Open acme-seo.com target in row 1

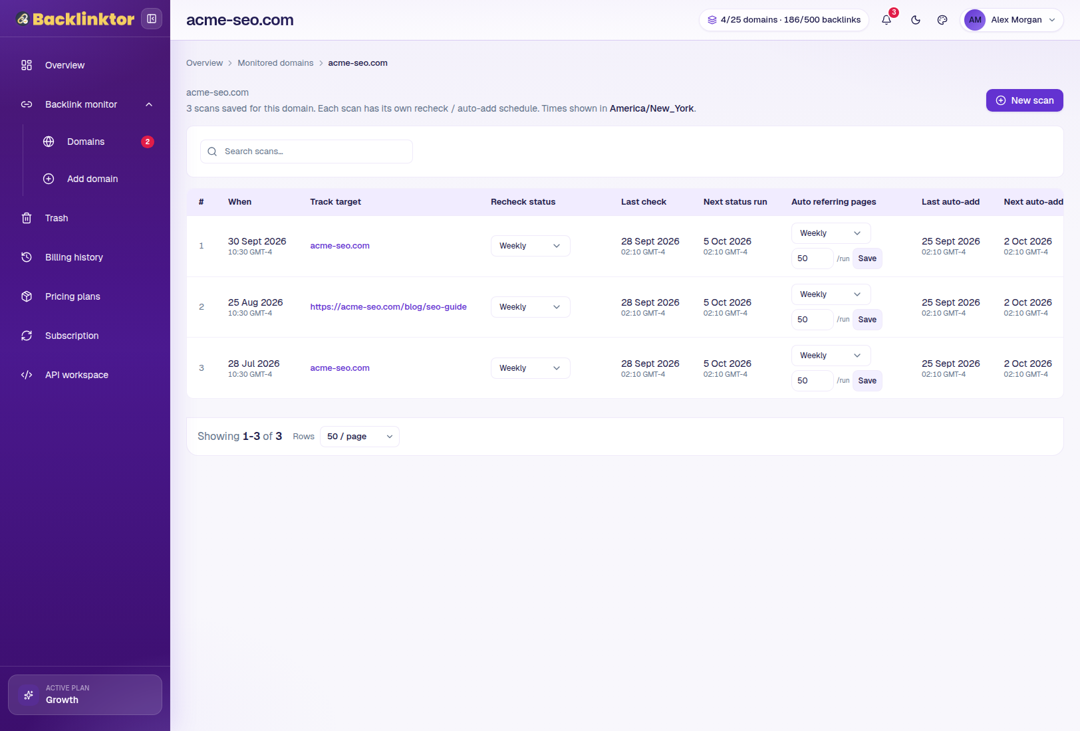tap(340, 246)
